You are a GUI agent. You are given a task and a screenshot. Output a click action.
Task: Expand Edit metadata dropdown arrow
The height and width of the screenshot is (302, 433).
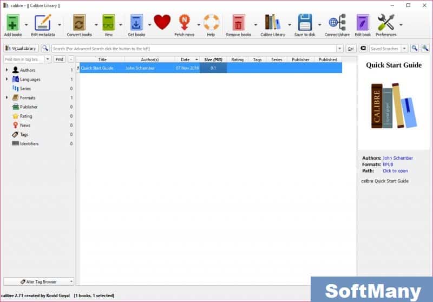[60, 25]
